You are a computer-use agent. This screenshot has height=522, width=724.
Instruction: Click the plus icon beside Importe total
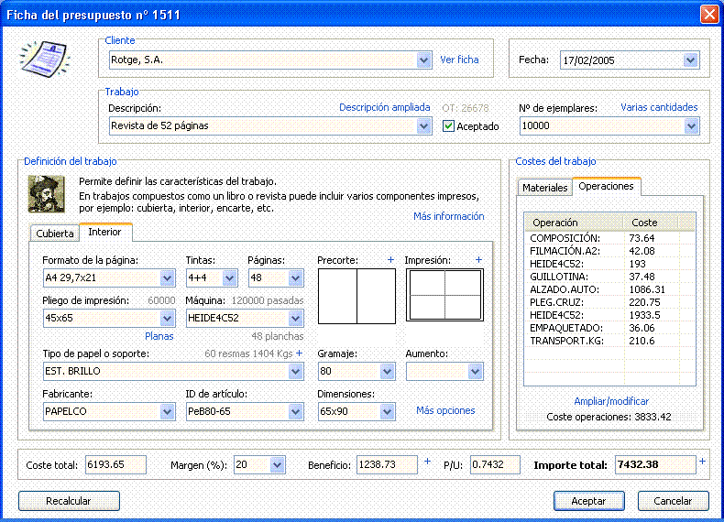[702, 461]
